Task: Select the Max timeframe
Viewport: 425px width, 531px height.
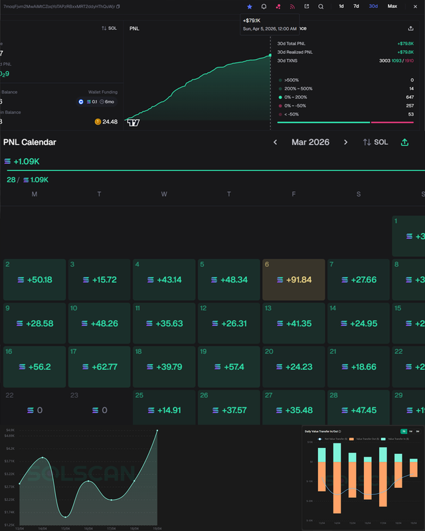Action: tap(392, 6)
